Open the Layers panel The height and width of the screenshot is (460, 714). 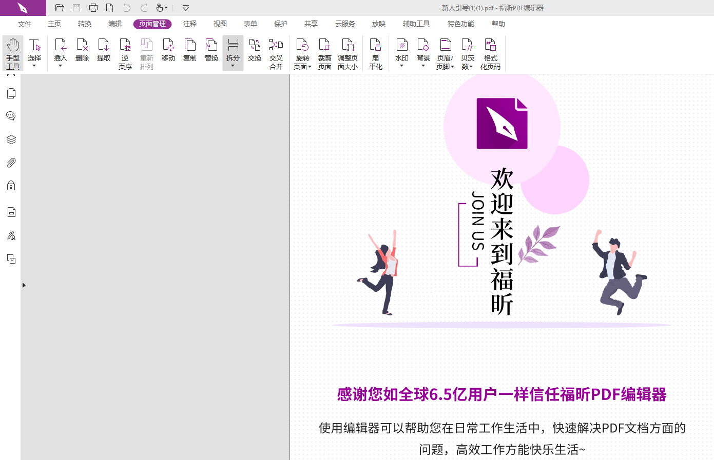11,139
